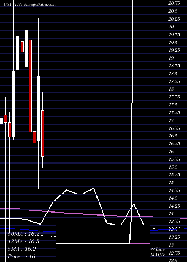The height and width of the screenshot is (262, 187).
Task: Click the 15.5 price axis label
Action: [x=173, y=167]
